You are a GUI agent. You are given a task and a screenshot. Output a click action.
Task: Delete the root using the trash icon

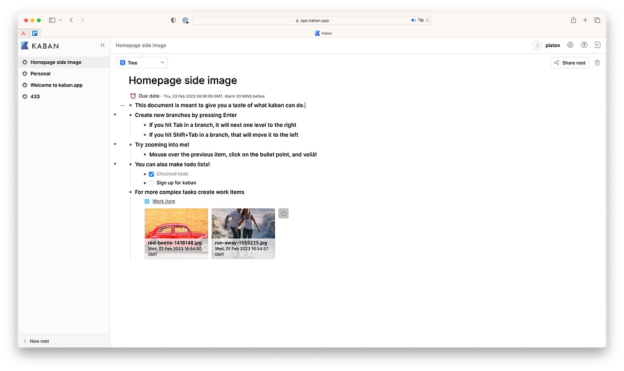click(x=597, y=62)
